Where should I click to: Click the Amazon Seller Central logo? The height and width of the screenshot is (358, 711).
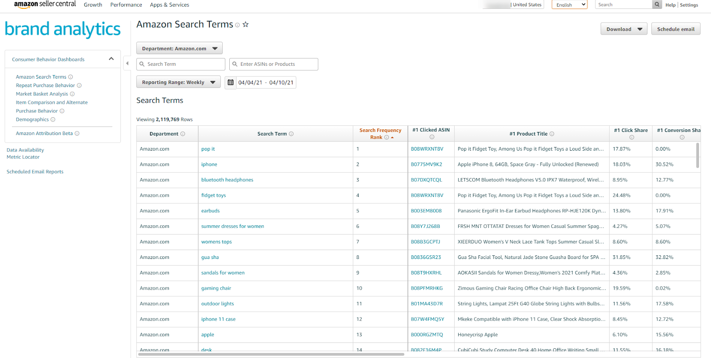tap(45, 4)
